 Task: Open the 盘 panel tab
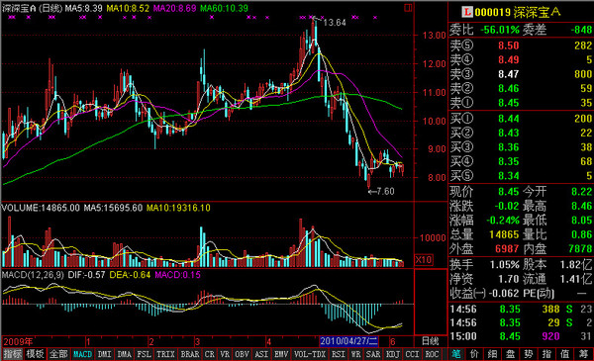tap(510, 354)
